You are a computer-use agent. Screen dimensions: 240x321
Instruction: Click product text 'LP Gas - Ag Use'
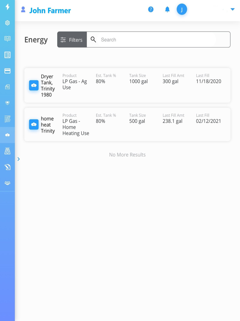coord(74,84)
